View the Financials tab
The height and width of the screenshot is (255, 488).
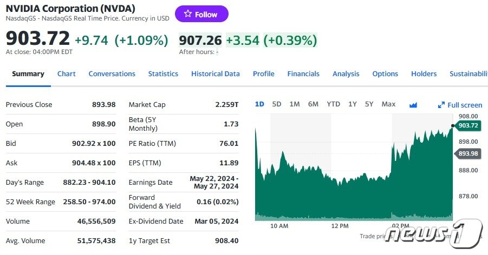[x=303, y=74]
